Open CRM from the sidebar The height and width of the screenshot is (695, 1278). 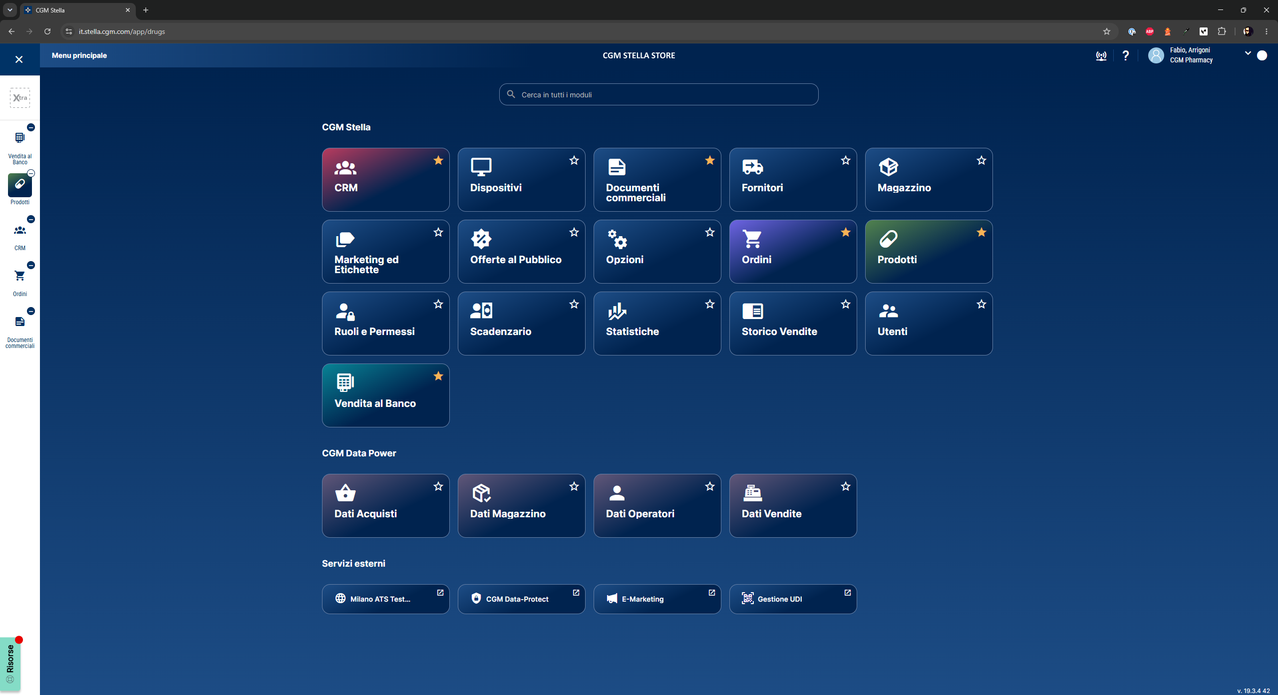point(20,237)
